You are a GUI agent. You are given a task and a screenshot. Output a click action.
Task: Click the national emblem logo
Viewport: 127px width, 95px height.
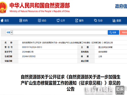click(3, 7)
